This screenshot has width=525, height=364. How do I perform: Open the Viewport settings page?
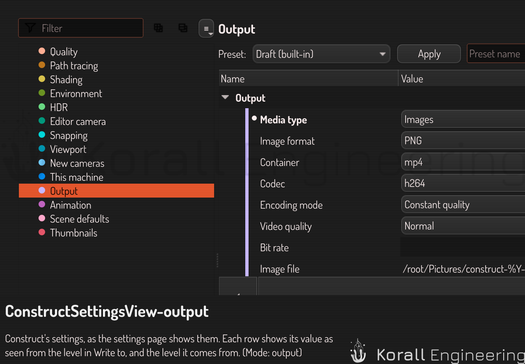[116, 149]
